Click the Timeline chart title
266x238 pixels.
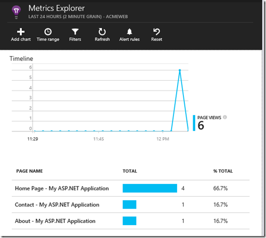click(x=21, y=59)
